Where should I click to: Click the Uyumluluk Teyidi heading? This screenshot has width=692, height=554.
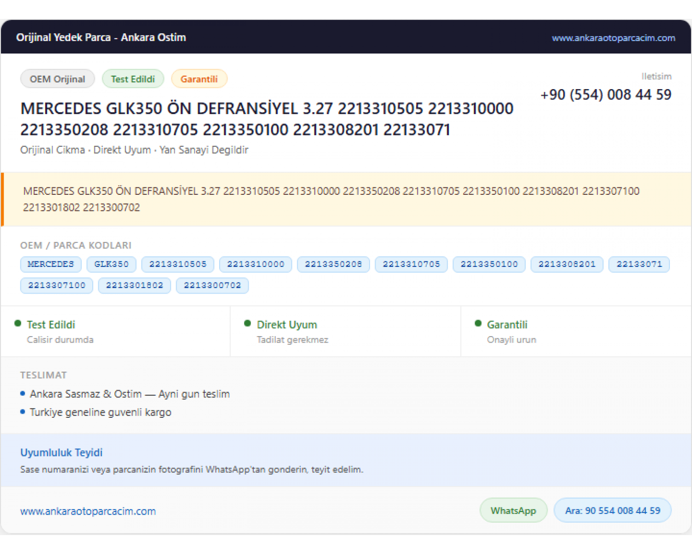pyautogui.click(x=61, y=452)
